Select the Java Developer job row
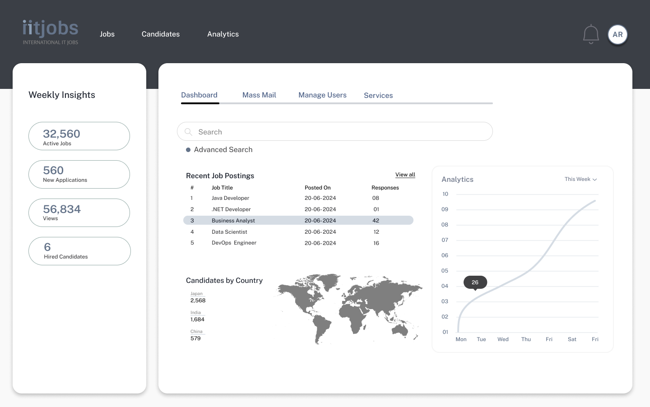 [298, 198]
